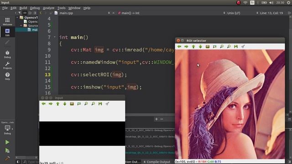Image resolution: width=292 pixels, height=164 pixels.
Task: Click the locator search field
Action: coord(31,162)
